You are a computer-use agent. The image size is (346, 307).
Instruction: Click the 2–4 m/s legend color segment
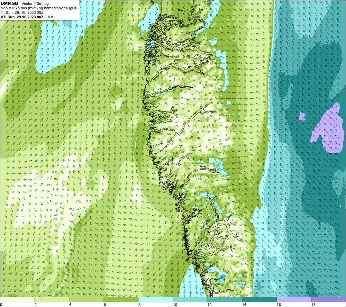tap(52, 299)
